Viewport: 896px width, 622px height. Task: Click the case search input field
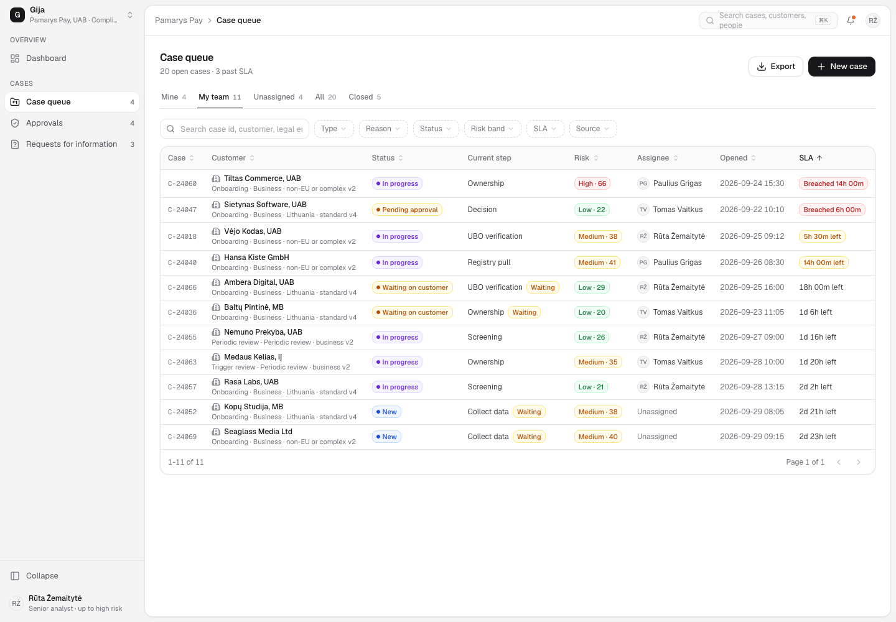click(235, 129)
